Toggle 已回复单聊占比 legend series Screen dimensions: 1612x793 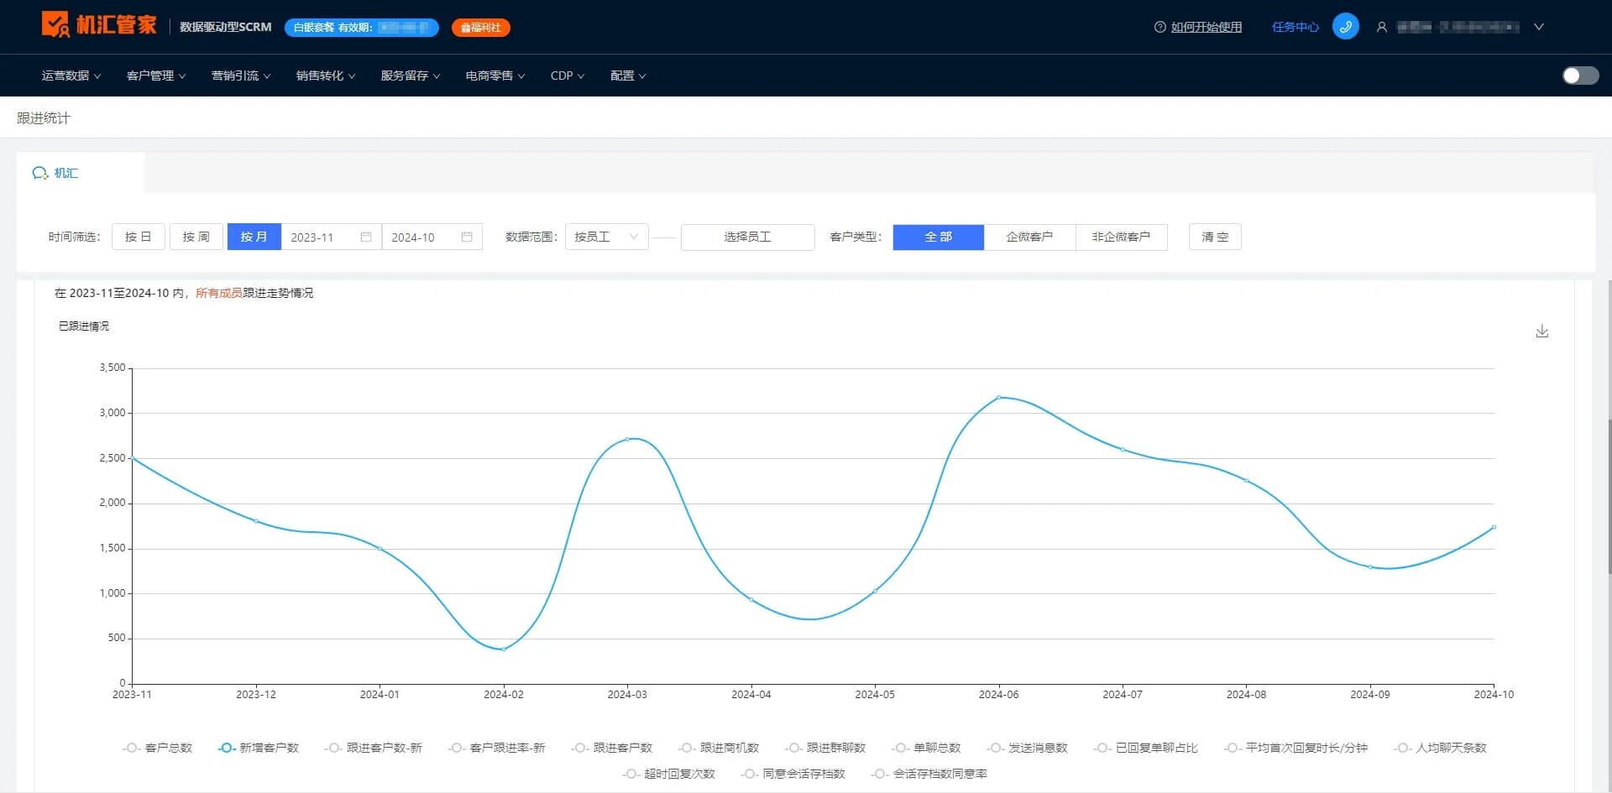click(x=1145, y=748)
